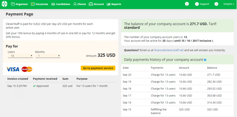Viewport: 237px width, 117px height.
Task: Click the CleverStaff logo icon
Action: [5, 4]
